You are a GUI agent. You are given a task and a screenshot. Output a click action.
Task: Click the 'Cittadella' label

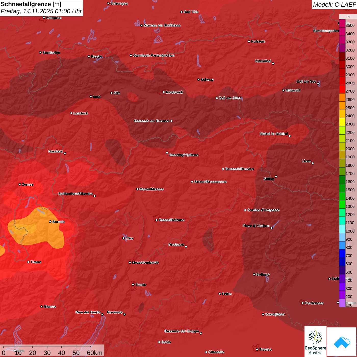pos(216,352)
